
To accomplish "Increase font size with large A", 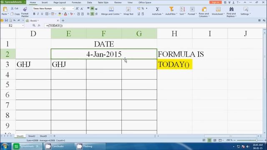I will tap(77, 8).
